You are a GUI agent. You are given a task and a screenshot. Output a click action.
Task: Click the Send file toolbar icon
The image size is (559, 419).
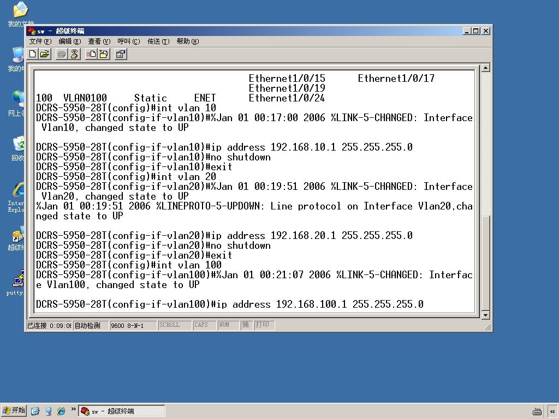91,54
